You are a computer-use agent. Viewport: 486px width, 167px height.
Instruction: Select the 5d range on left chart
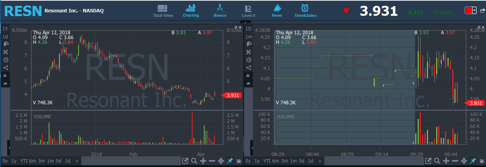pos(59,161)
